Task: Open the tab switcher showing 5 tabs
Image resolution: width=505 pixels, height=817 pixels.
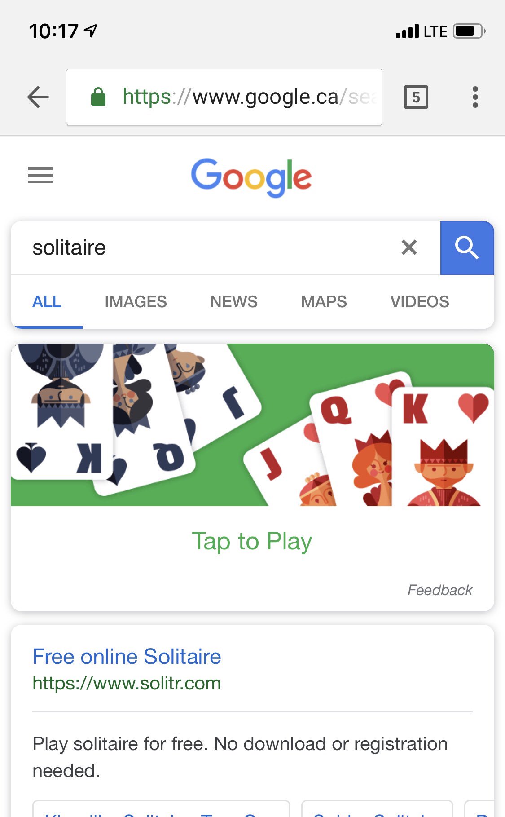Action: tap(416, 97)
